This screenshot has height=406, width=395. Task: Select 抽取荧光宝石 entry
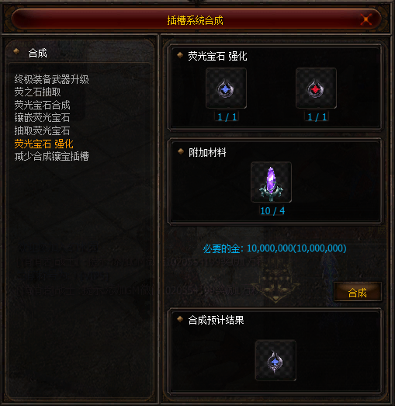[x=42, y=130]
